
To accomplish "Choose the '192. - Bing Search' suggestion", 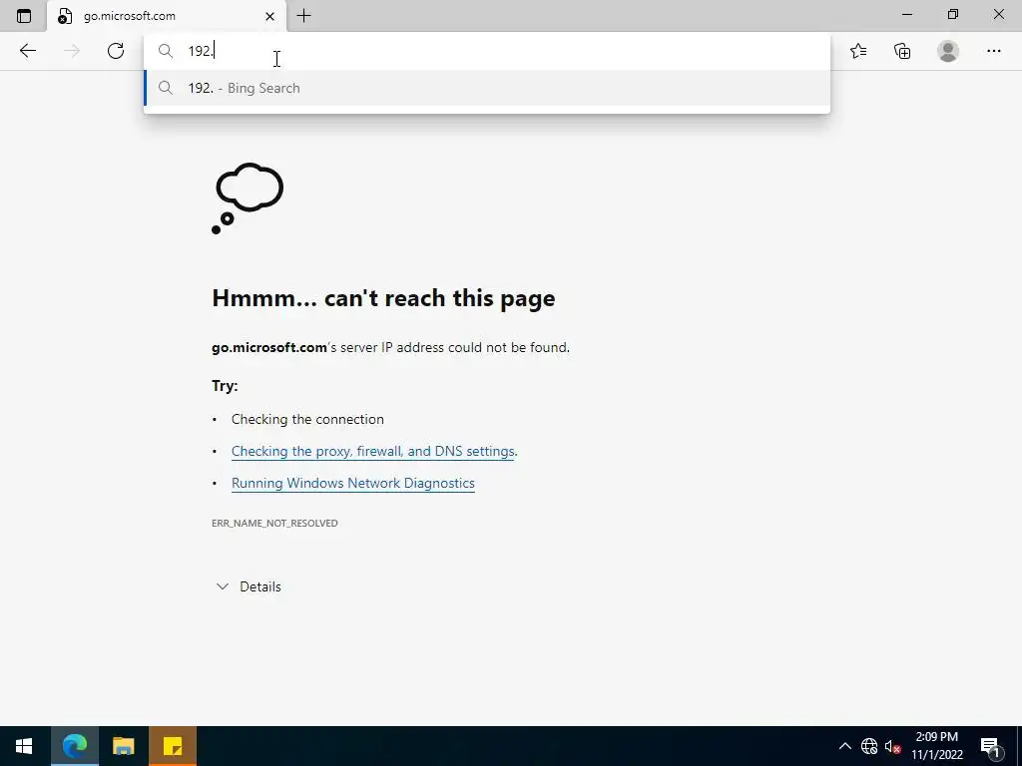I will coord(487,88).
